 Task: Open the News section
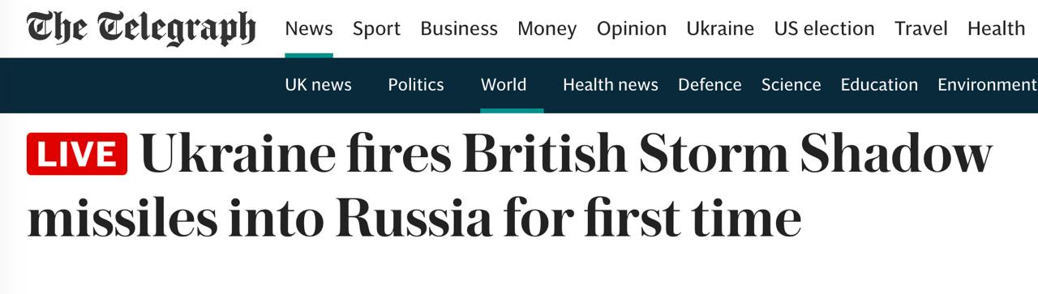309,28
